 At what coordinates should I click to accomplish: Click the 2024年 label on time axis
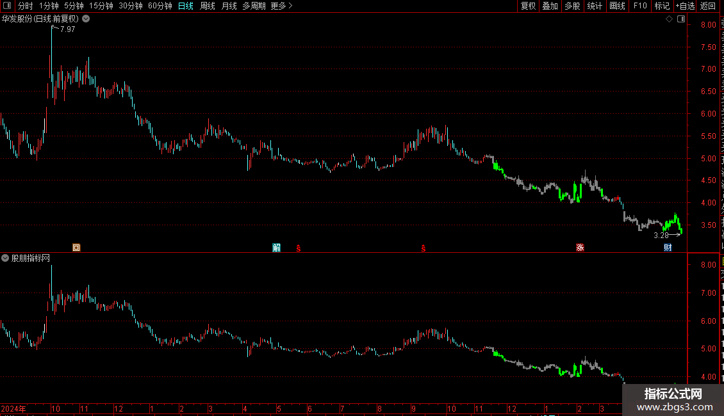coord(13,408)
